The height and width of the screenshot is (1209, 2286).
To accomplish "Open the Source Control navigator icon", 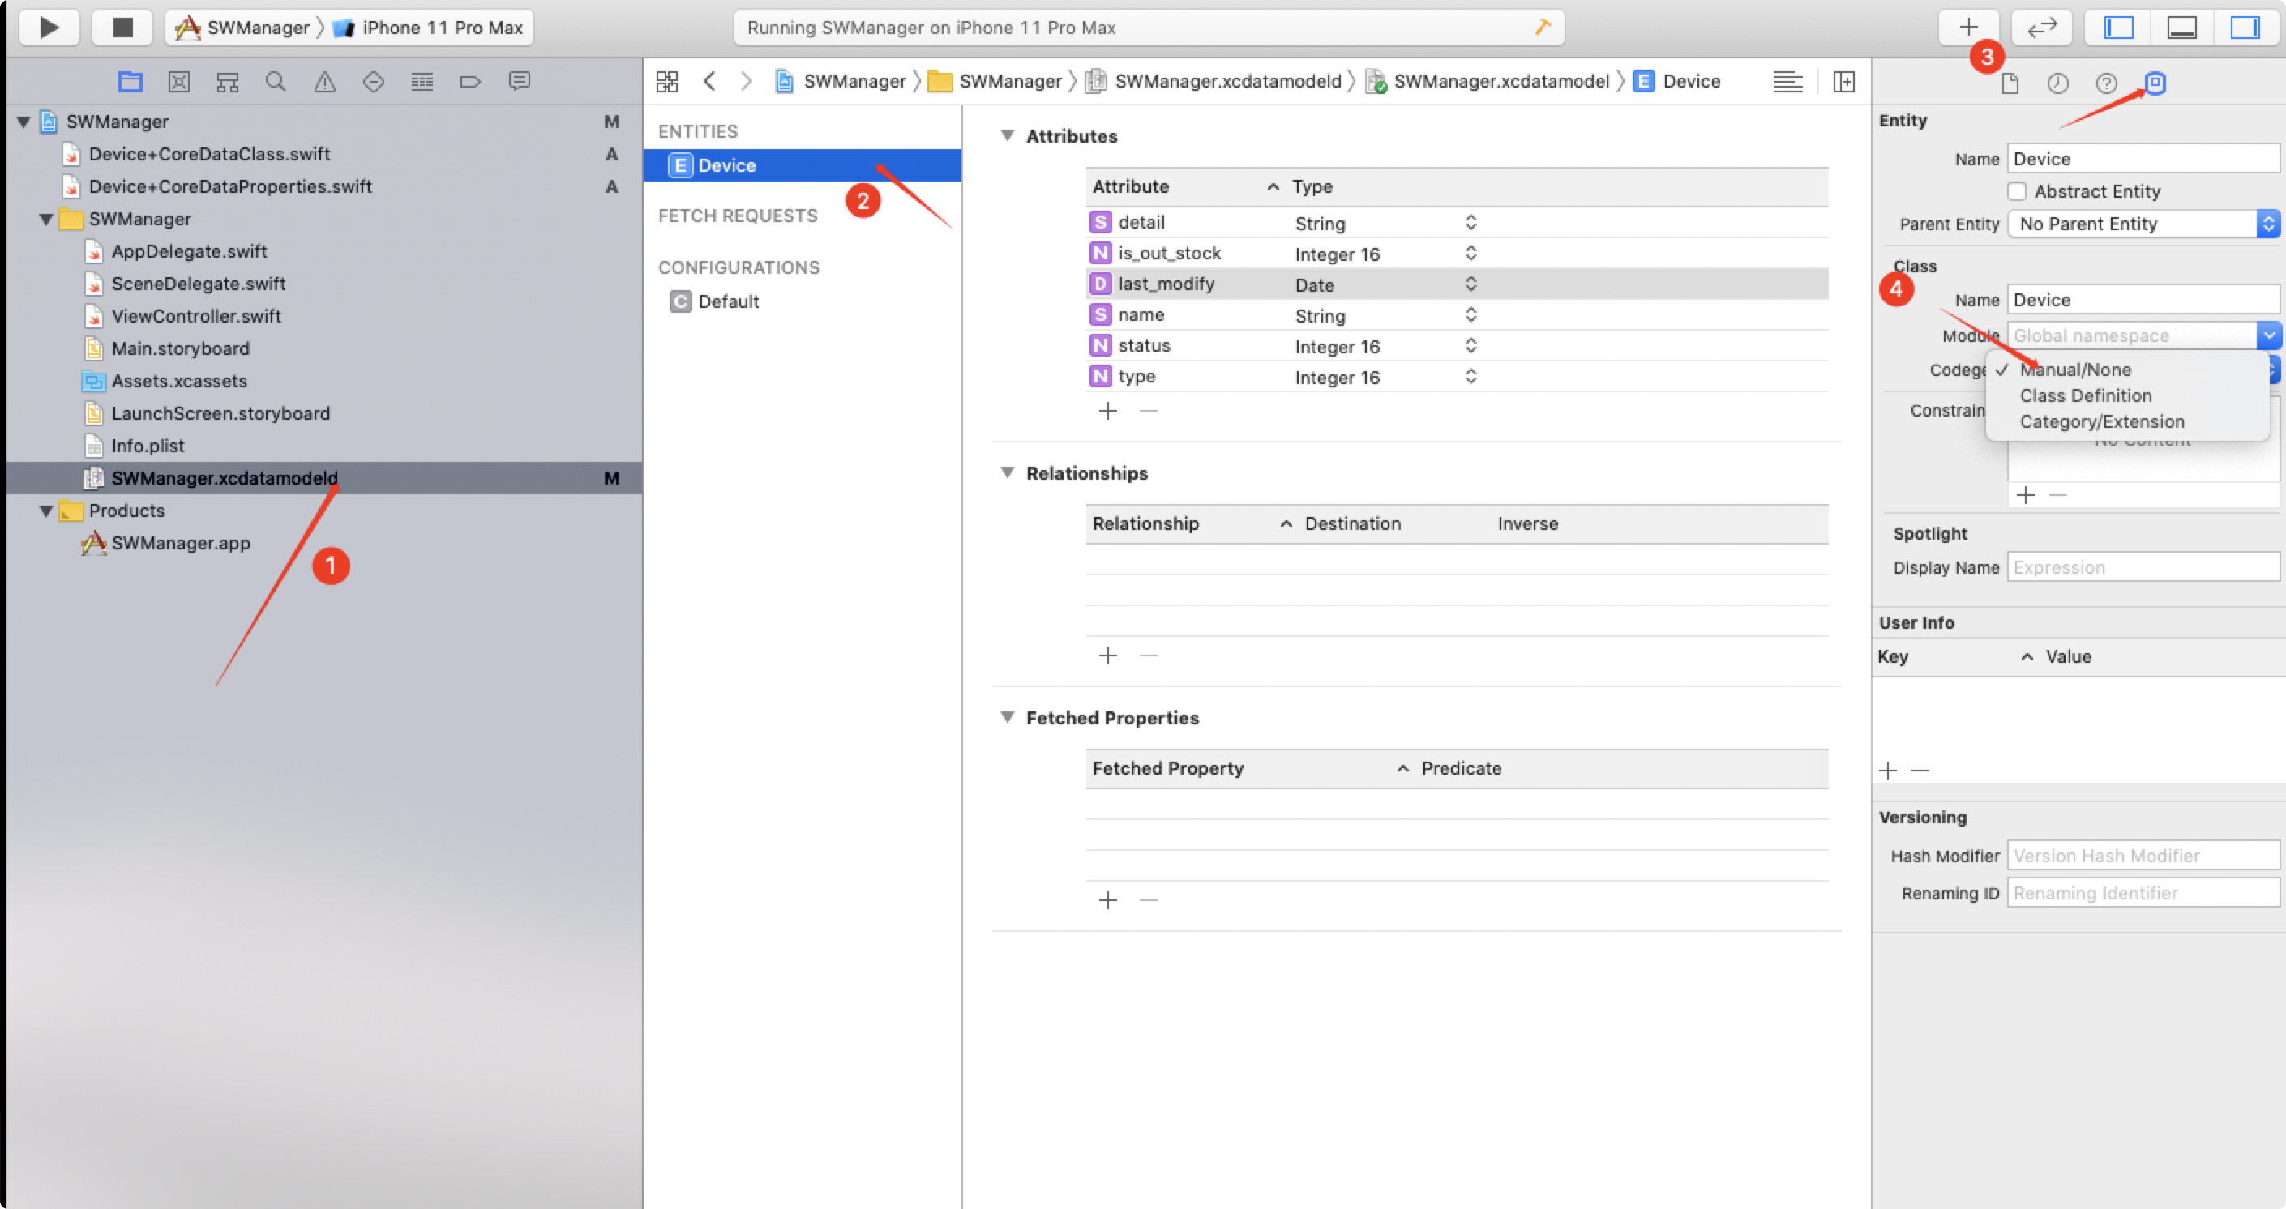I will (179, 83).
